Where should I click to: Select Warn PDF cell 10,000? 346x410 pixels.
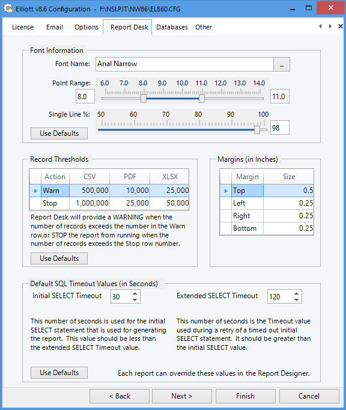tap(130, 191)
